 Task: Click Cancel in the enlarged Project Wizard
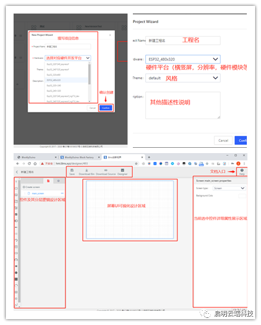click(x=223, y=140)
